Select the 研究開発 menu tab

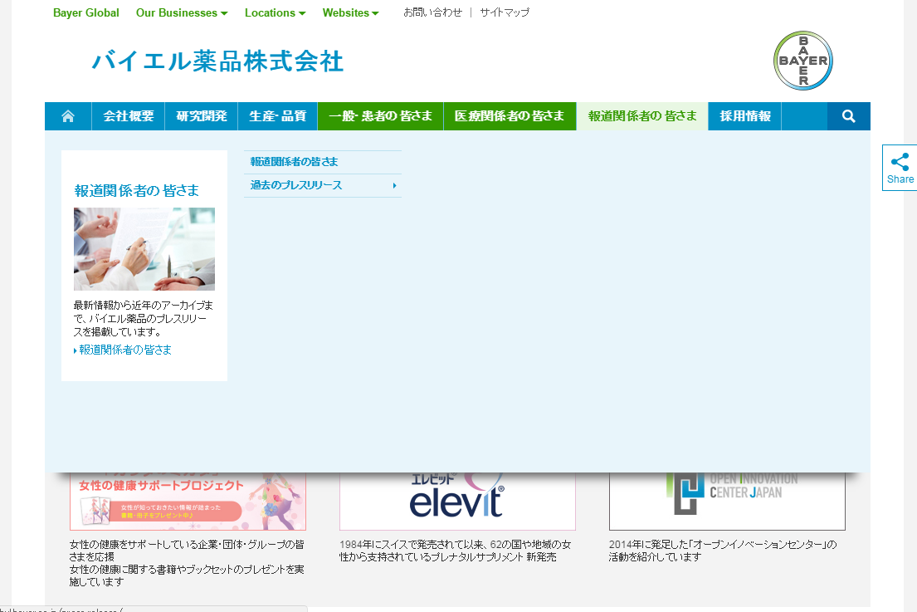coord(201,116)
